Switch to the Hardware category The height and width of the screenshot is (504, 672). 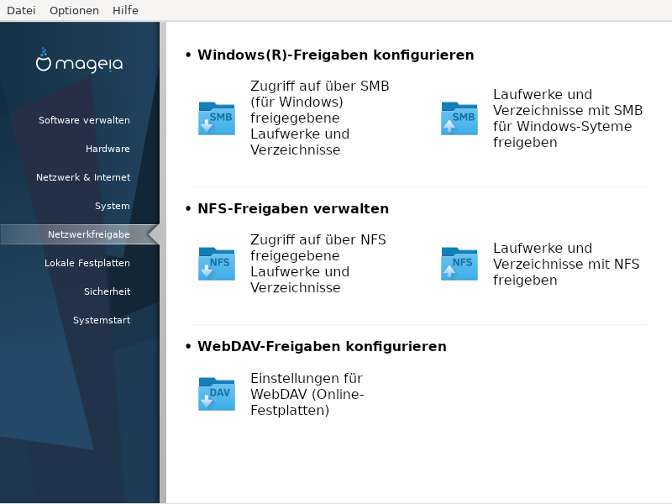tap(108, 149)
